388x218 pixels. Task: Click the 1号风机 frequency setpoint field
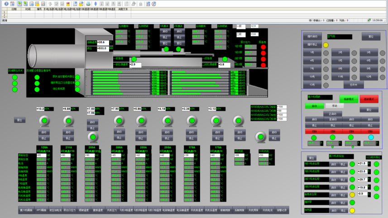coord(41,155)
